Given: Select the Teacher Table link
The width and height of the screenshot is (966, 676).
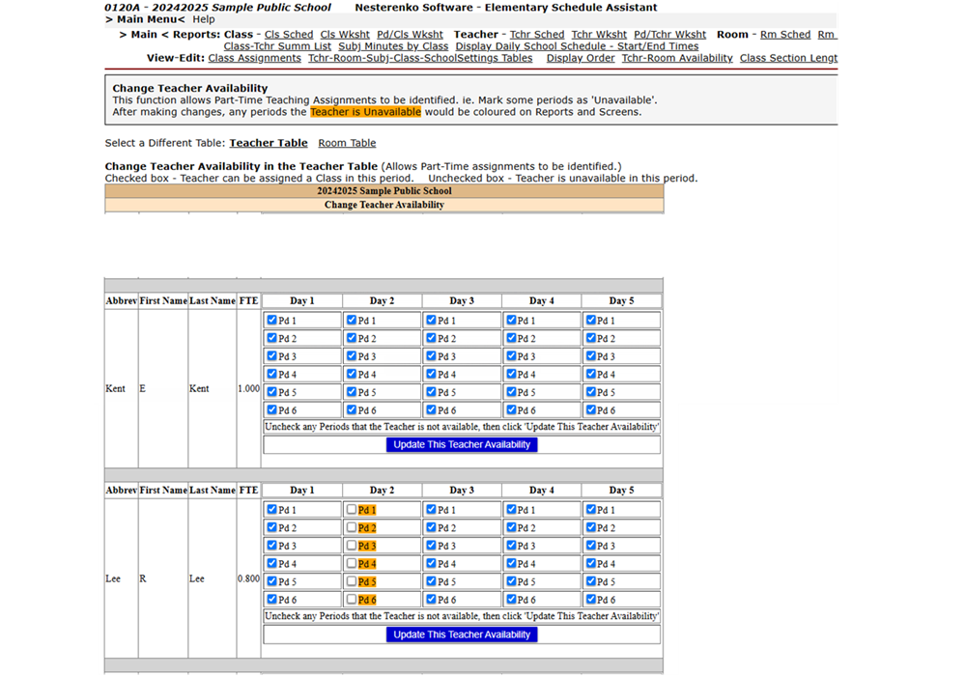Looking at the screenshot, I should (268, 143).
